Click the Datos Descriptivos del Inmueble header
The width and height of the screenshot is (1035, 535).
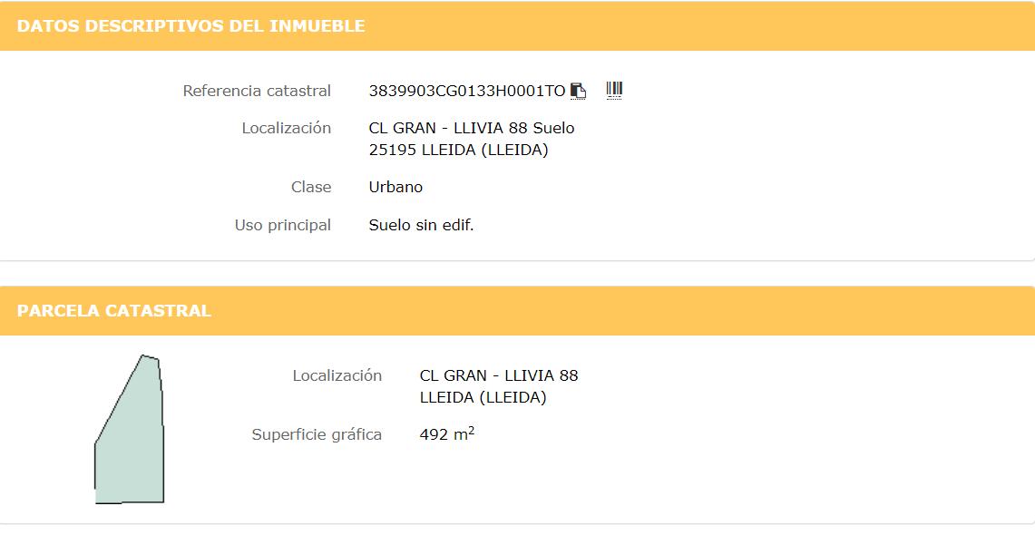pos(190,25)
